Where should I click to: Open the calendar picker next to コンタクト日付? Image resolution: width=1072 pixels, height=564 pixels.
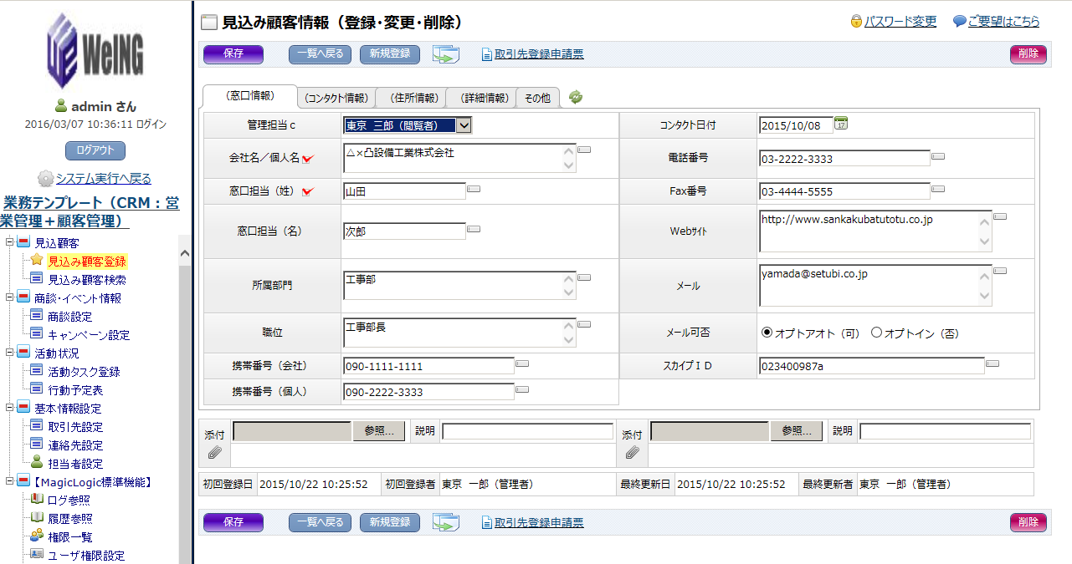pyautogui.click(x=842, y=124)
